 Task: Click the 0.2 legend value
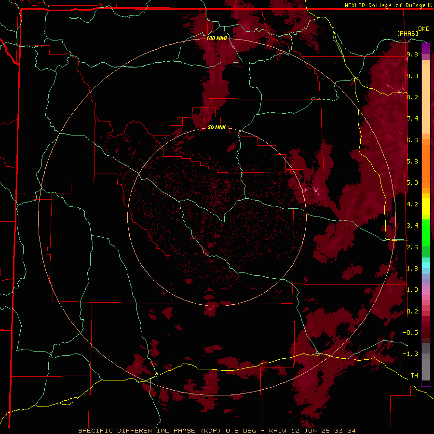pyautogui.click(x=412, y=312)
